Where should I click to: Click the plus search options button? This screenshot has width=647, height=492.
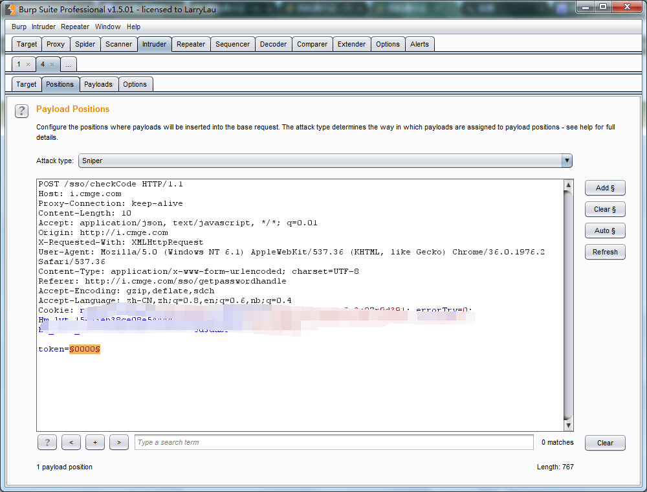click(x=95, y=442)
